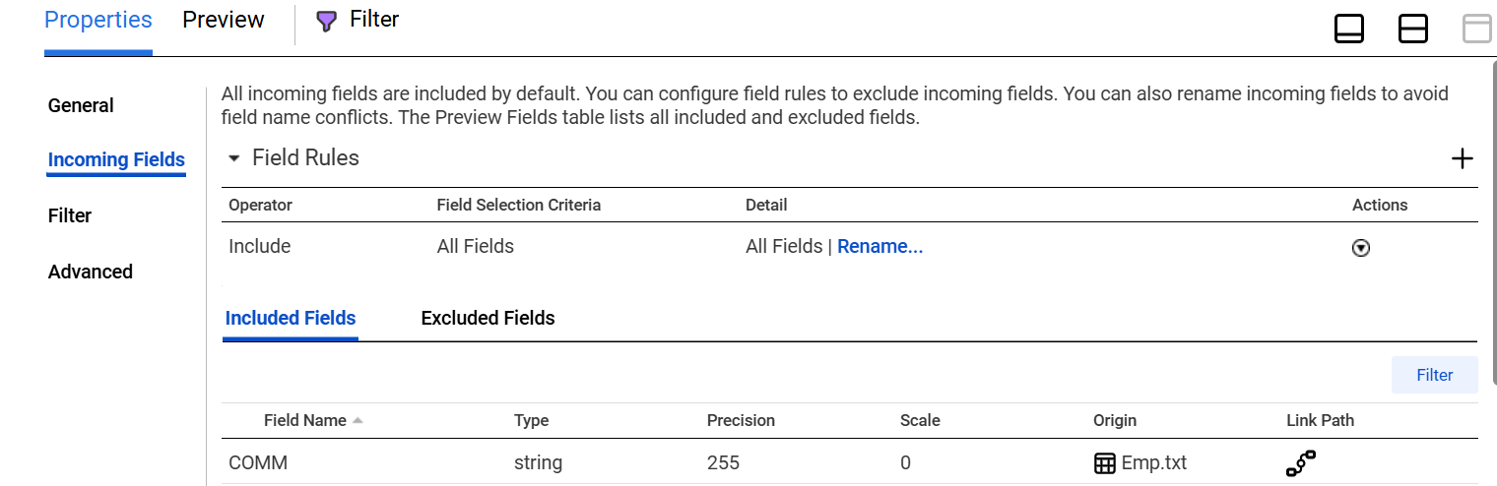The width and height of the screenshot is (1497, 486).
Task: Collapse the Field Rules section
Action: [234, 158]
